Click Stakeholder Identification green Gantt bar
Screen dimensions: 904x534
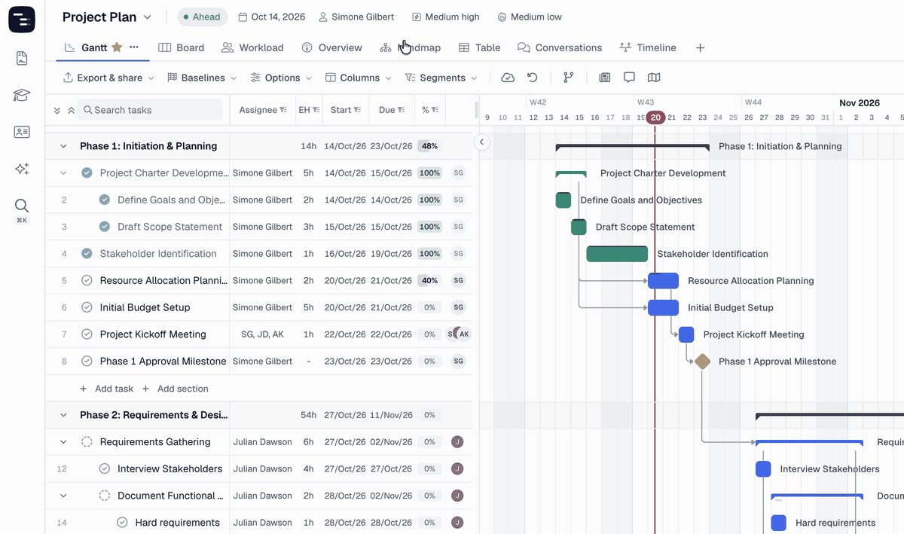tap(617, 254)
